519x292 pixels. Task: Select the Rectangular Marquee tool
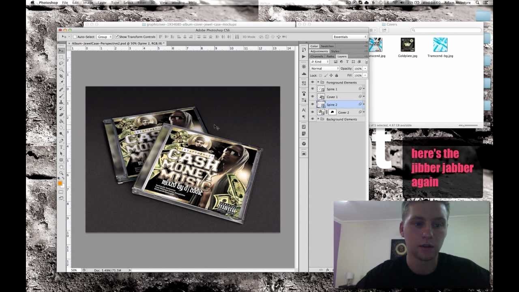(x=61, y=57)
